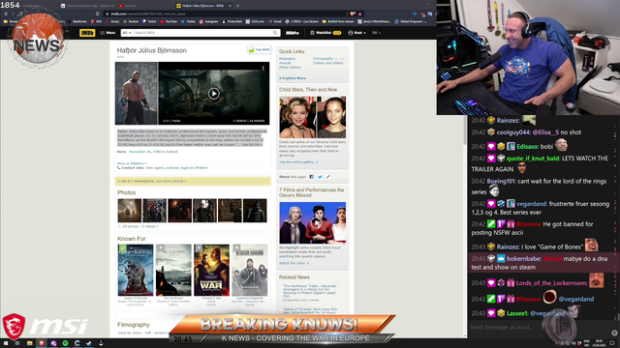Open the Biography quick link
The height and width of the screenshot is (348, 620).
click(x=288, y=58)
